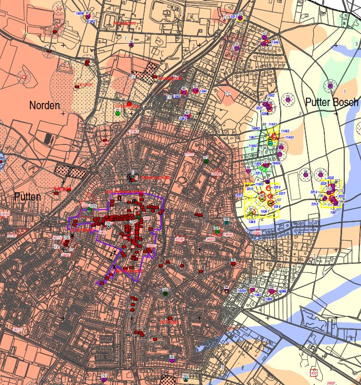Viewport: 361px width, 385px height.
Task: Click the blue label 16002
Action: pos(257,128)
